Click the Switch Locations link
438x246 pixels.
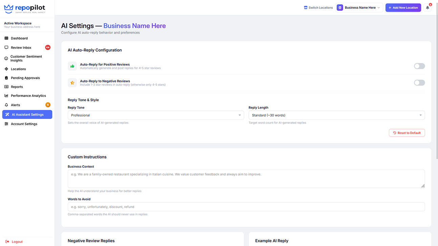(x=319, y=7)
